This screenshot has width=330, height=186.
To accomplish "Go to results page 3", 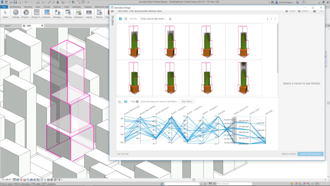I will [275, 19].
